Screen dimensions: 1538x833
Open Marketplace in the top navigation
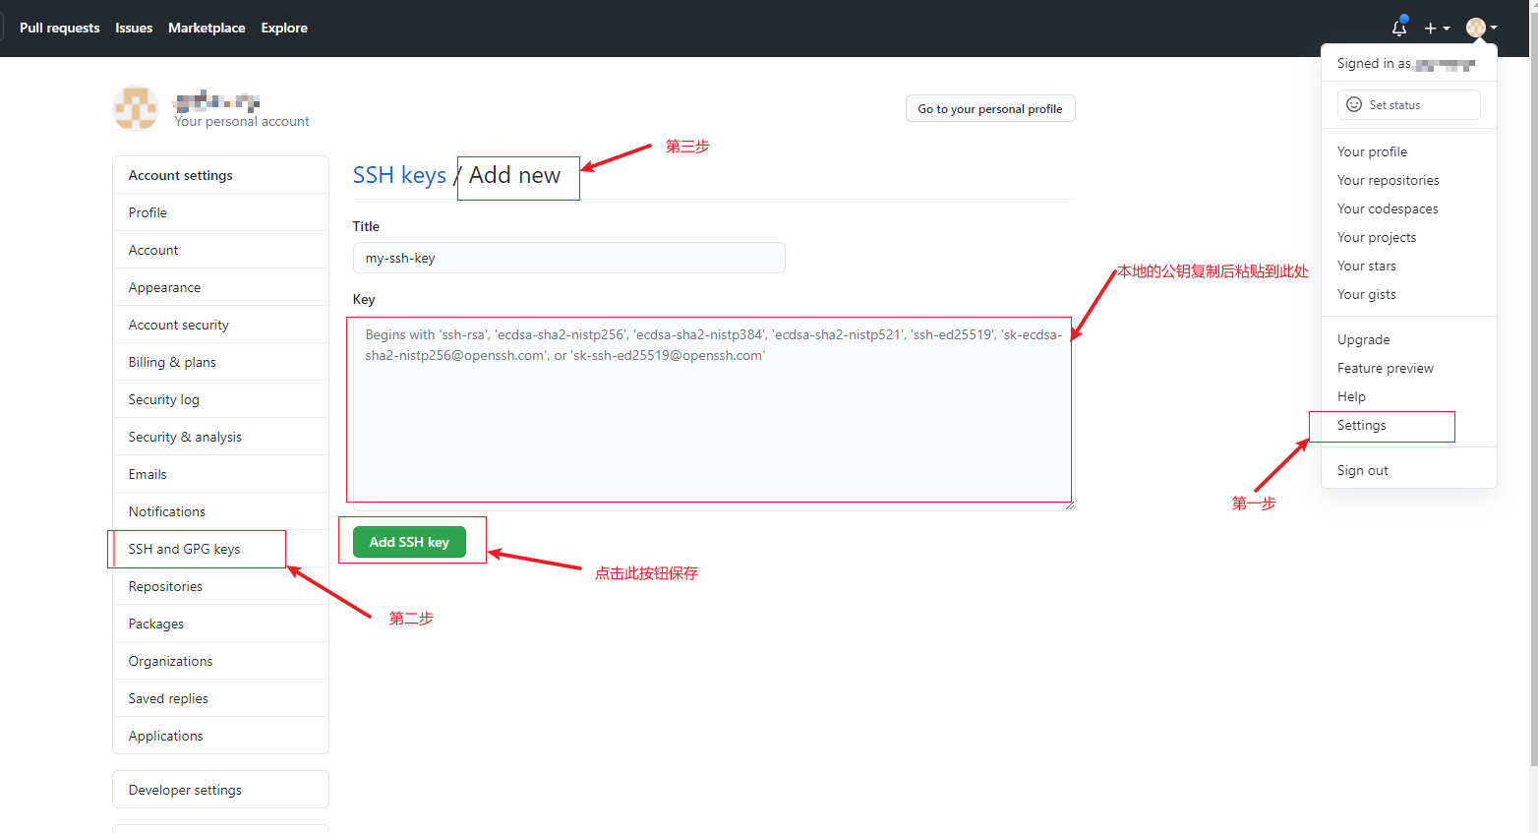tap(207, 29)
